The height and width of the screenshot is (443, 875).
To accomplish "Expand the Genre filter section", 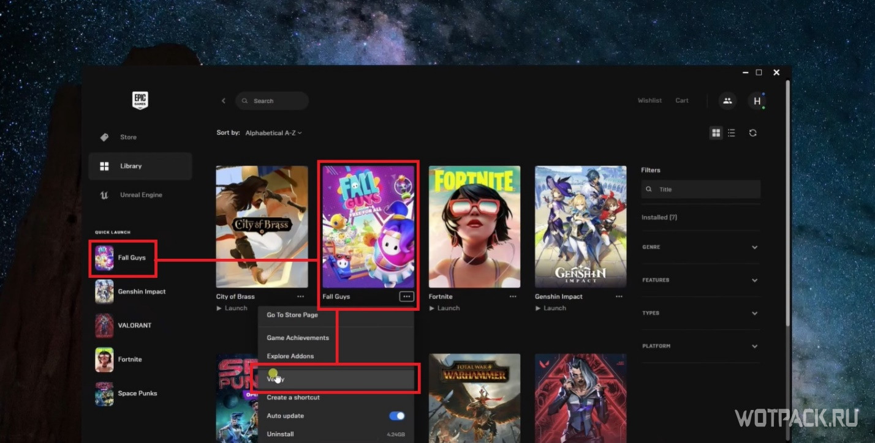I will 754,247.
